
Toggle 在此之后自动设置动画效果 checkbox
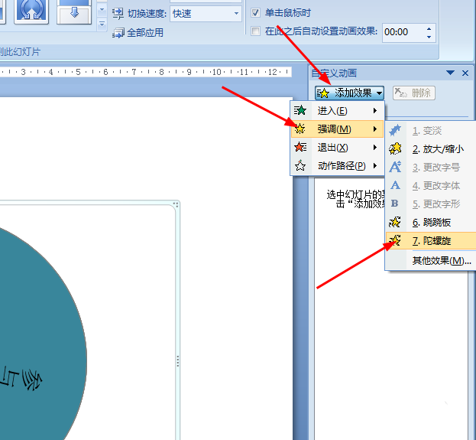tap(255, 31)
